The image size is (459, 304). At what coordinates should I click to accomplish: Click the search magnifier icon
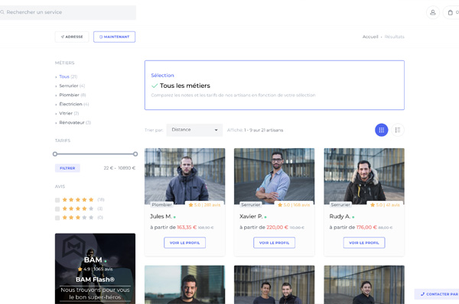point(2,12)
